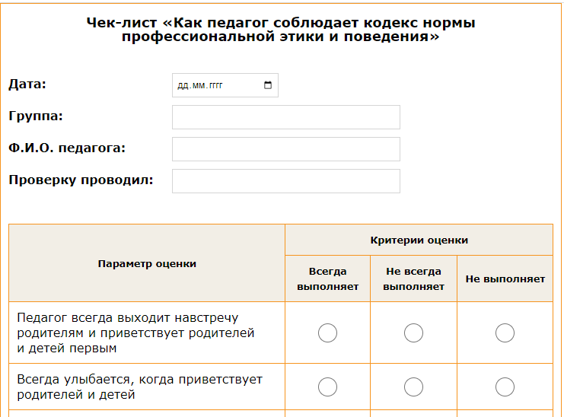Select Всегда выполняет for the greeting-parents-first row
This screenshot has width=564, height=417.
[x=327, y=333]
